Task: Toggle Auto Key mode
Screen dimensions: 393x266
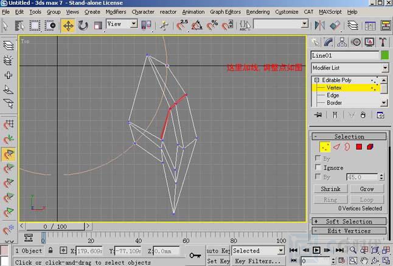Action: [218, 251]
